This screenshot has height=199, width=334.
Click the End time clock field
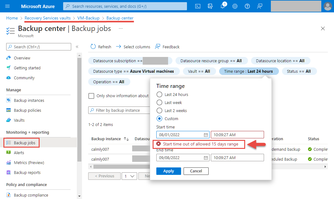(x=237, y=158)
